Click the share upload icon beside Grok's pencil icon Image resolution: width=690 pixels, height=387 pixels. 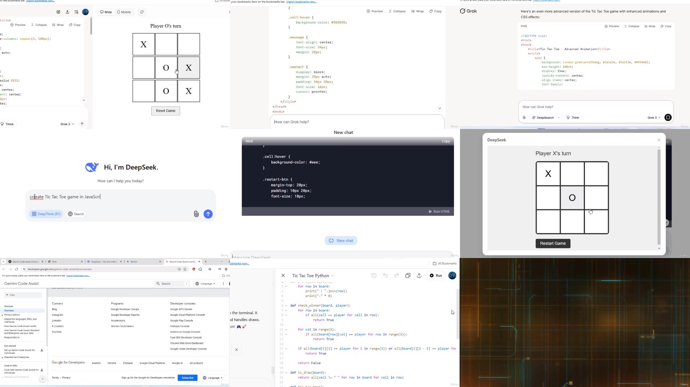click(67, 12)
